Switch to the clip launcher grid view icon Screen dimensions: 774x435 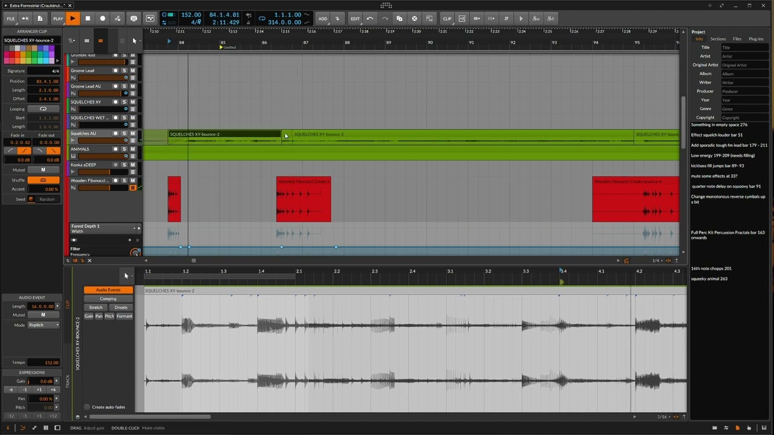(x=86, y=40)
